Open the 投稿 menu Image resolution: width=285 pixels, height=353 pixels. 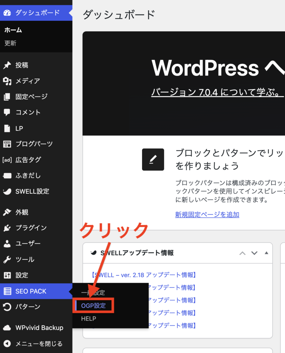(x=36, y=65)
